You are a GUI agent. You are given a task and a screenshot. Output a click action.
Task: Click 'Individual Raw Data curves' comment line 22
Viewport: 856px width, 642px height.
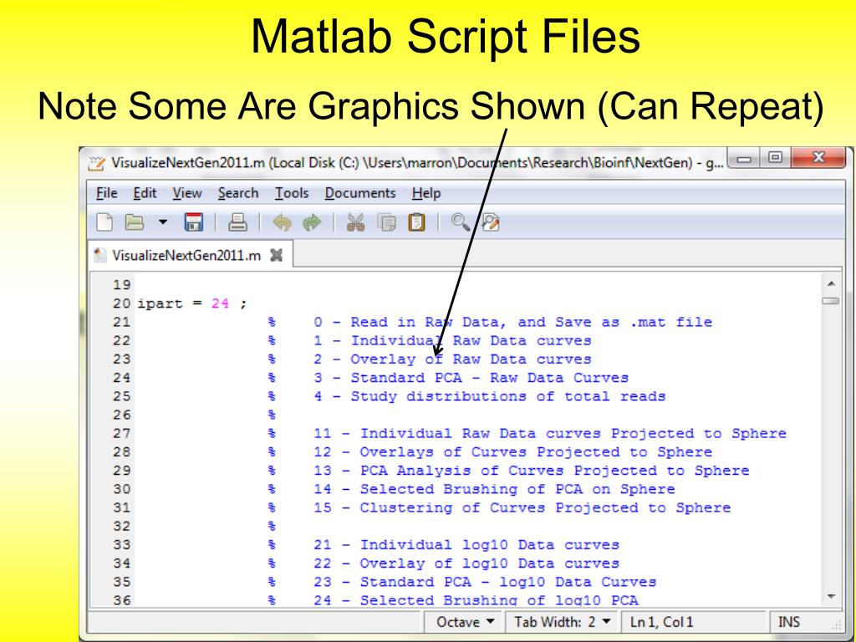pos(452,341)
